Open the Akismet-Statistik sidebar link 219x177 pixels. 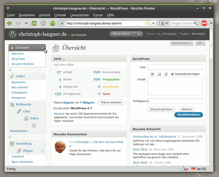click(x=23, y=64)
